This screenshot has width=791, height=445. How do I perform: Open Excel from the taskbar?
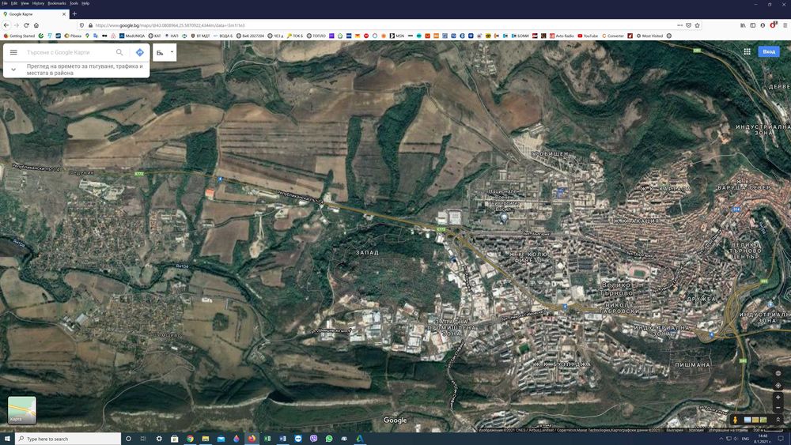(267, 439)
